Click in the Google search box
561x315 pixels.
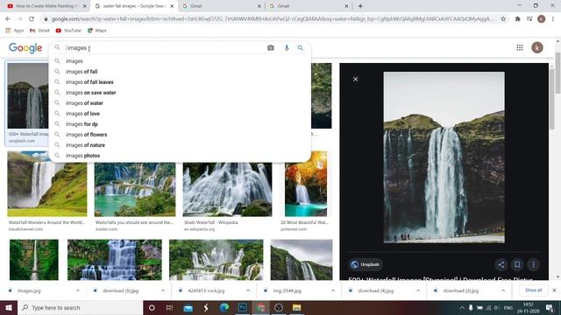(x=165, y=47)
